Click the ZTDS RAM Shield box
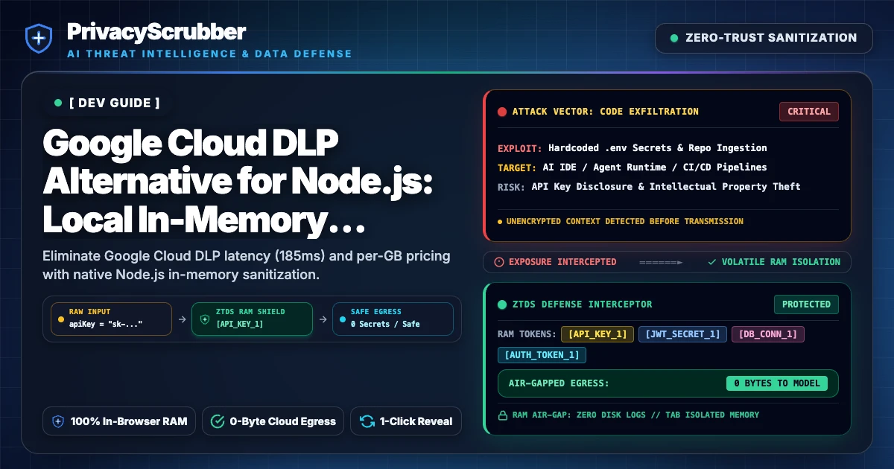 tap(252, 318)
